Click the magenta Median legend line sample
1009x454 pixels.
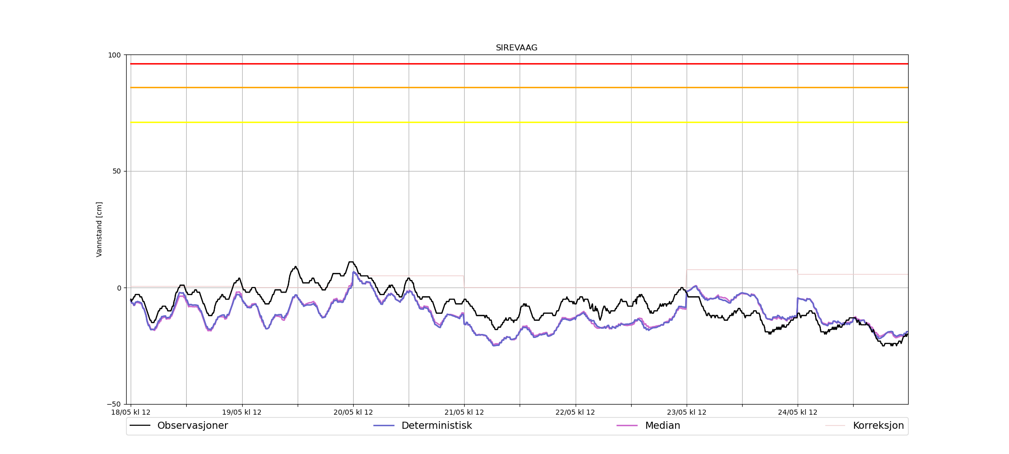click(627, 426)
